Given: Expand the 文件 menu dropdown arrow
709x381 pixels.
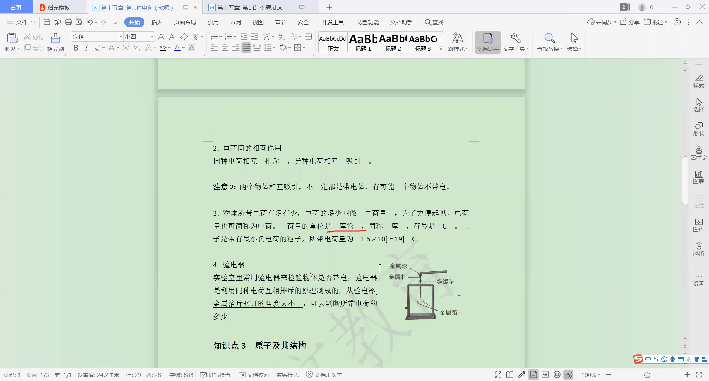Looking at the screenshot, I should (x=33, y=22).
